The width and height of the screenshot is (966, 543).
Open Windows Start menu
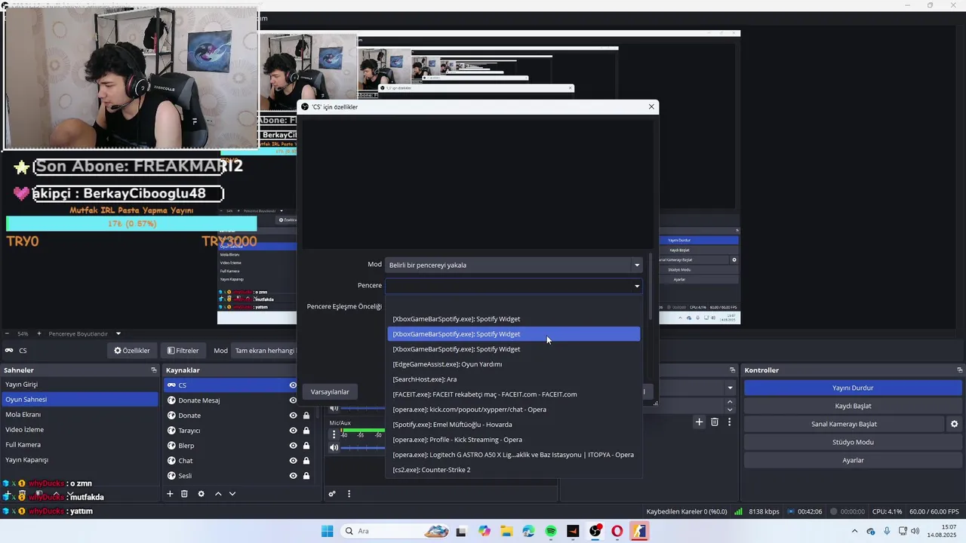point(327,531)
